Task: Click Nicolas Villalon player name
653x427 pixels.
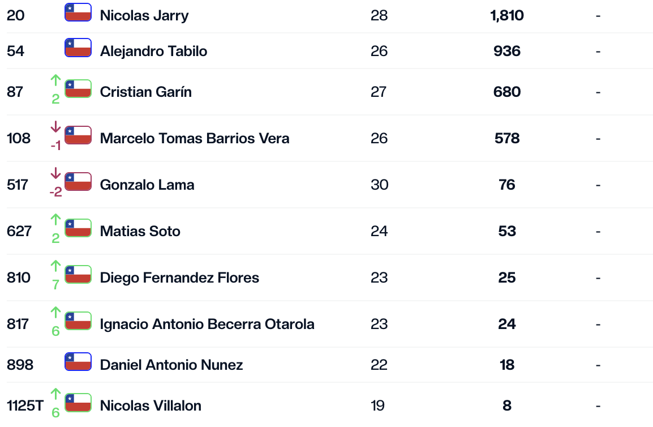Action: point(151,405)
